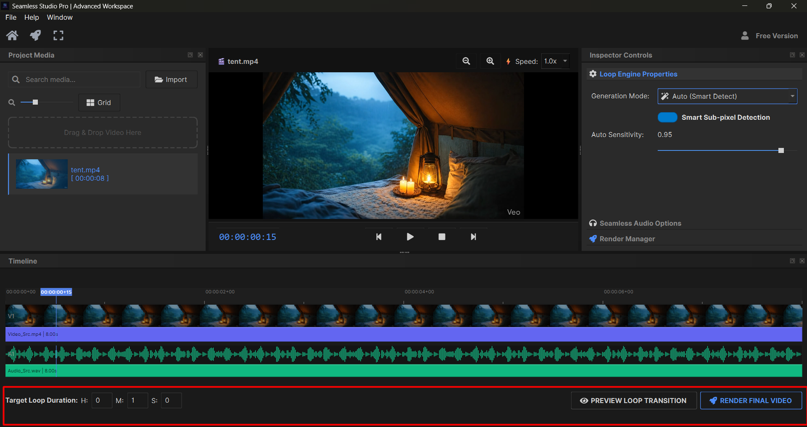Open the Help menu
Viewport: 807px width, 427px height.
[32, 17]
